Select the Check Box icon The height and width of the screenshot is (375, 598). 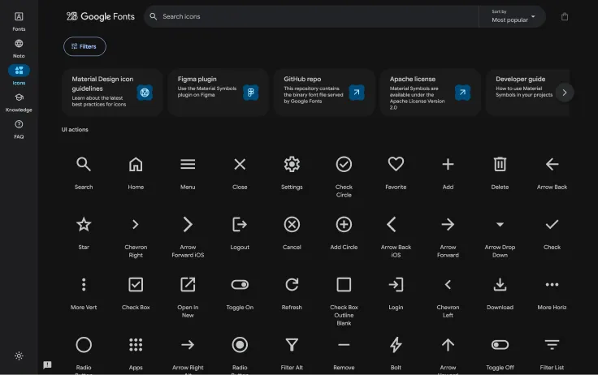pyautogui.click(x=136, y=285)
